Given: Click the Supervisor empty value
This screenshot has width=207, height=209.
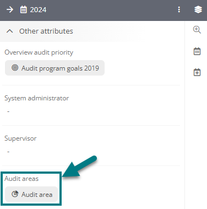Looking at the screenshot, I should point(8,152).
